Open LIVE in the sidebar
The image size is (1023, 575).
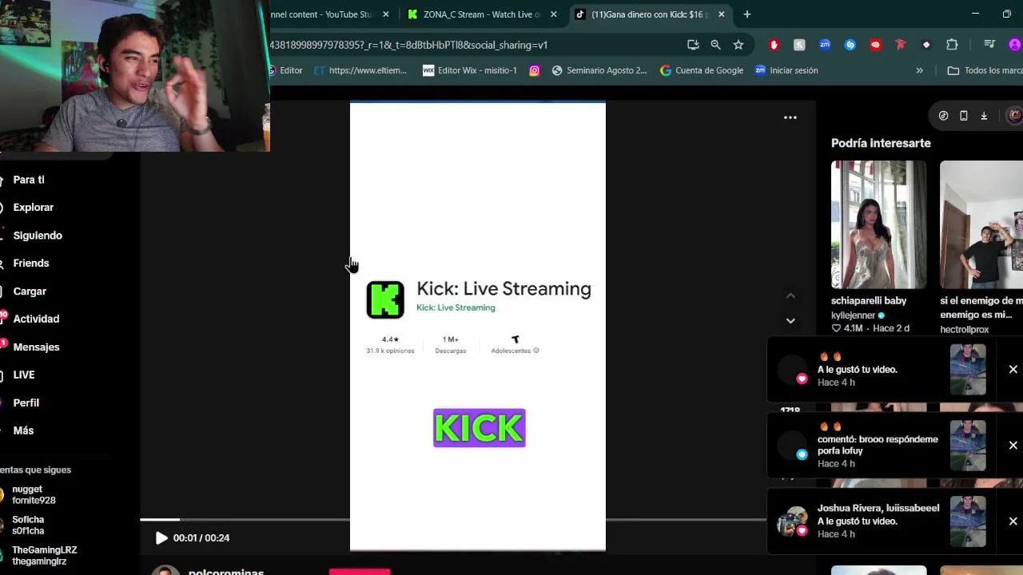pos(24,375)
